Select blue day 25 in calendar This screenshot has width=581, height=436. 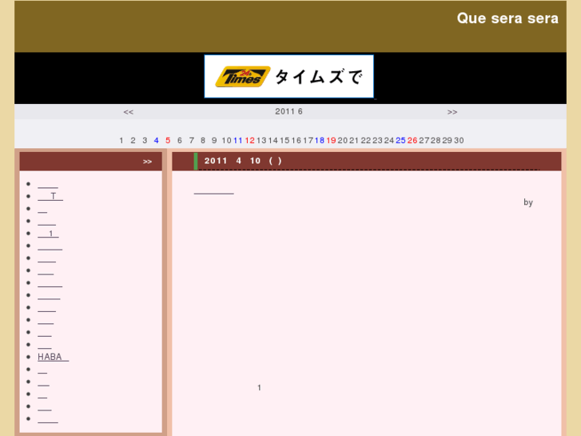click(x=400, y=141)
